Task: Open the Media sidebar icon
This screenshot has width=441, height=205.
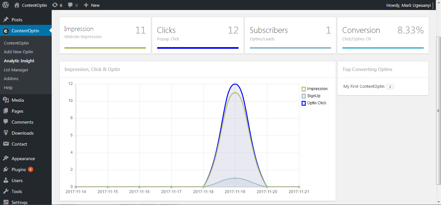Action: (6, 100)
